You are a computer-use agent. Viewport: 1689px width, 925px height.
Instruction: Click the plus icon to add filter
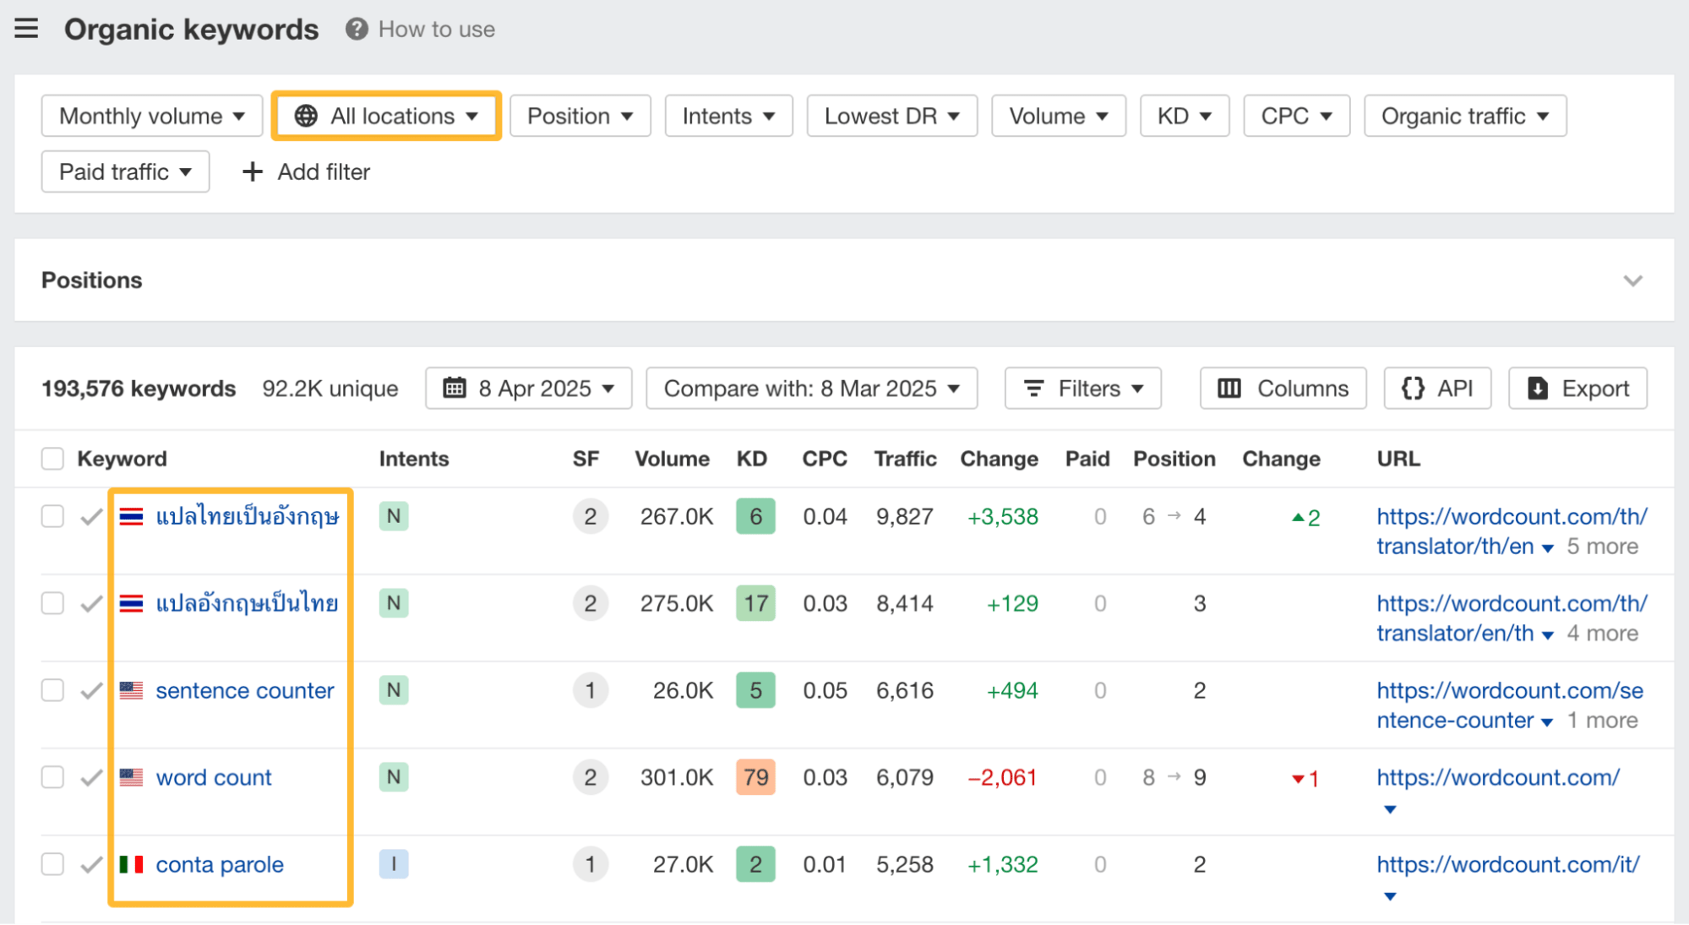tap(252, 172)
